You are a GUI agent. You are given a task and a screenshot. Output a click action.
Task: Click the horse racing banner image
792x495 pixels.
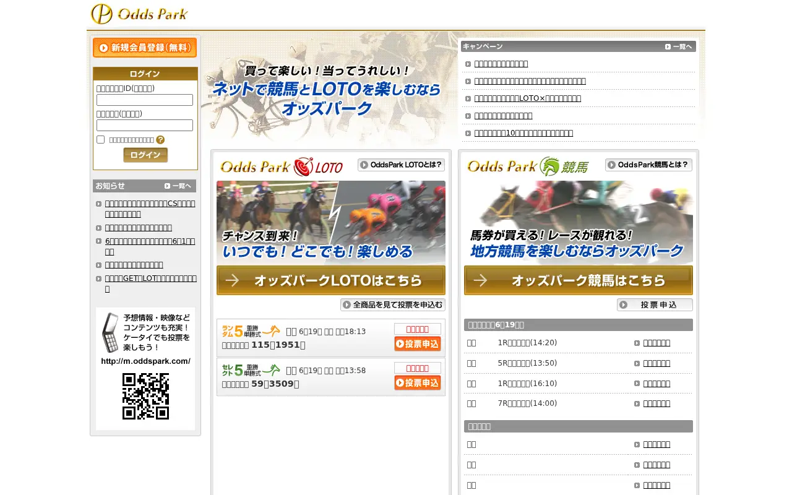pos(579,222)
